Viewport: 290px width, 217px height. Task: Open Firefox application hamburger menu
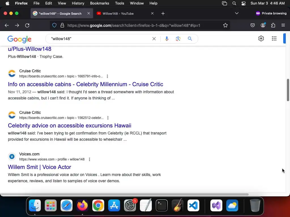point(283,25)
